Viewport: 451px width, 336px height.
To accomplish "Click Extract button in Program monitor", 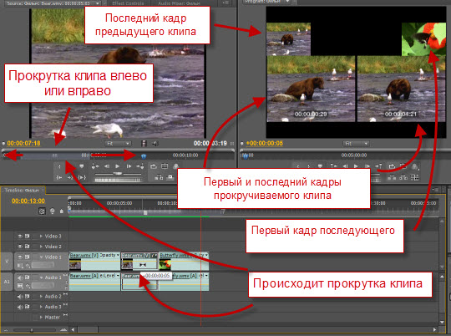I will (x=403, y=178).
